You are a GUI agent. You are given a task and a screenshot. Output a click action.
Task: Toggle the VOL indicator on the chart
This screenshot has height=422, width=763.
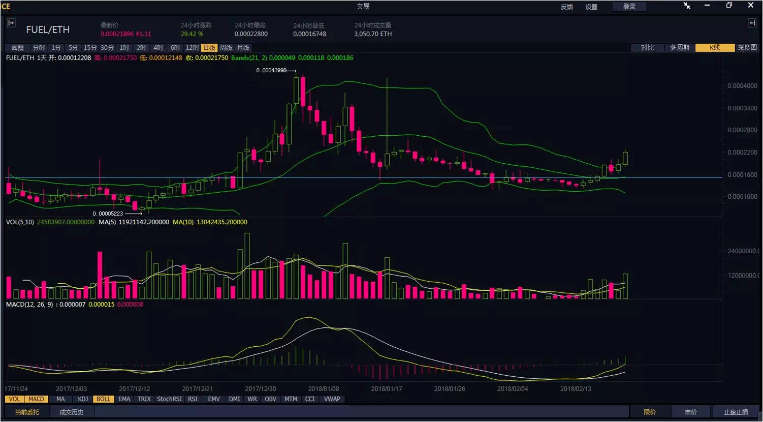pos(15,399)
